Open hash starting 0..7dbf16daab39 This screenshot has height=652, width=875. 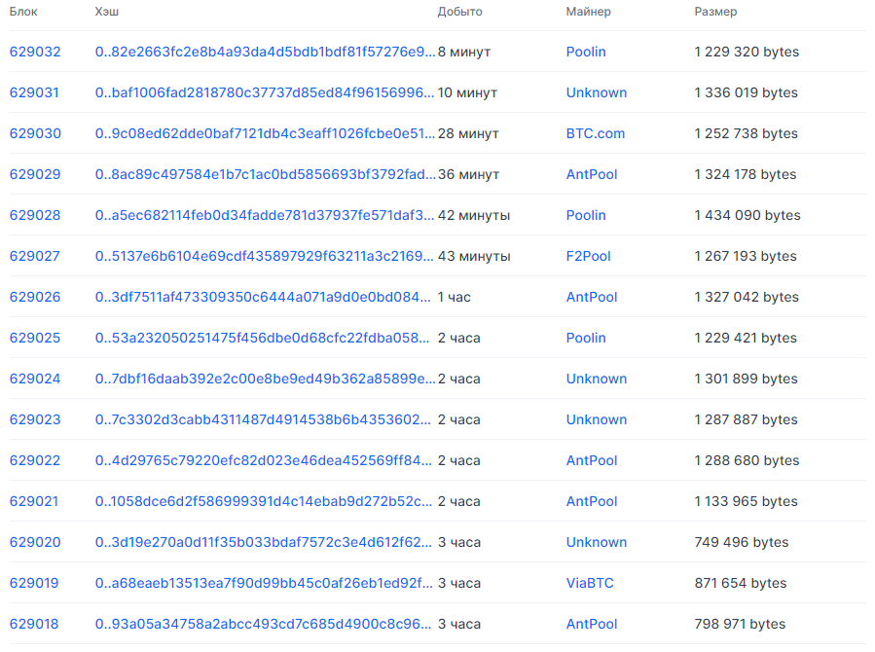coord(265,379)
